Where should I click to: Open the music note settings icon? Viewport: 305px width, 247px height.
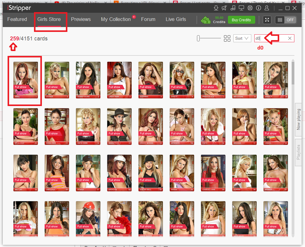tap(233, 8)
